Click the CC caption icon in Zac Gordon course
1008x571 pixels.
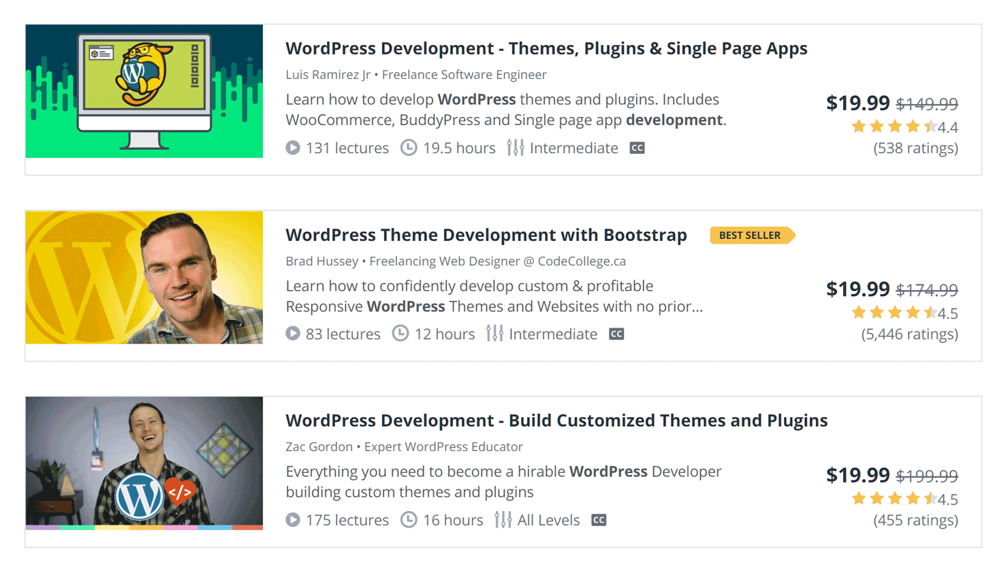click(x=599, y=520)
